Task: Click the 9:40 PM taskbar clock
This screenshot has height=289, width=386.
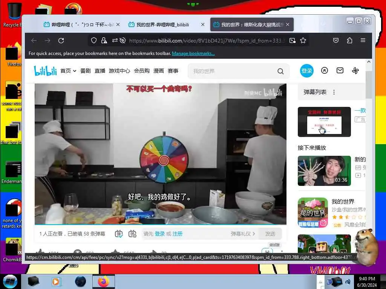Action: tap(367, 281)
